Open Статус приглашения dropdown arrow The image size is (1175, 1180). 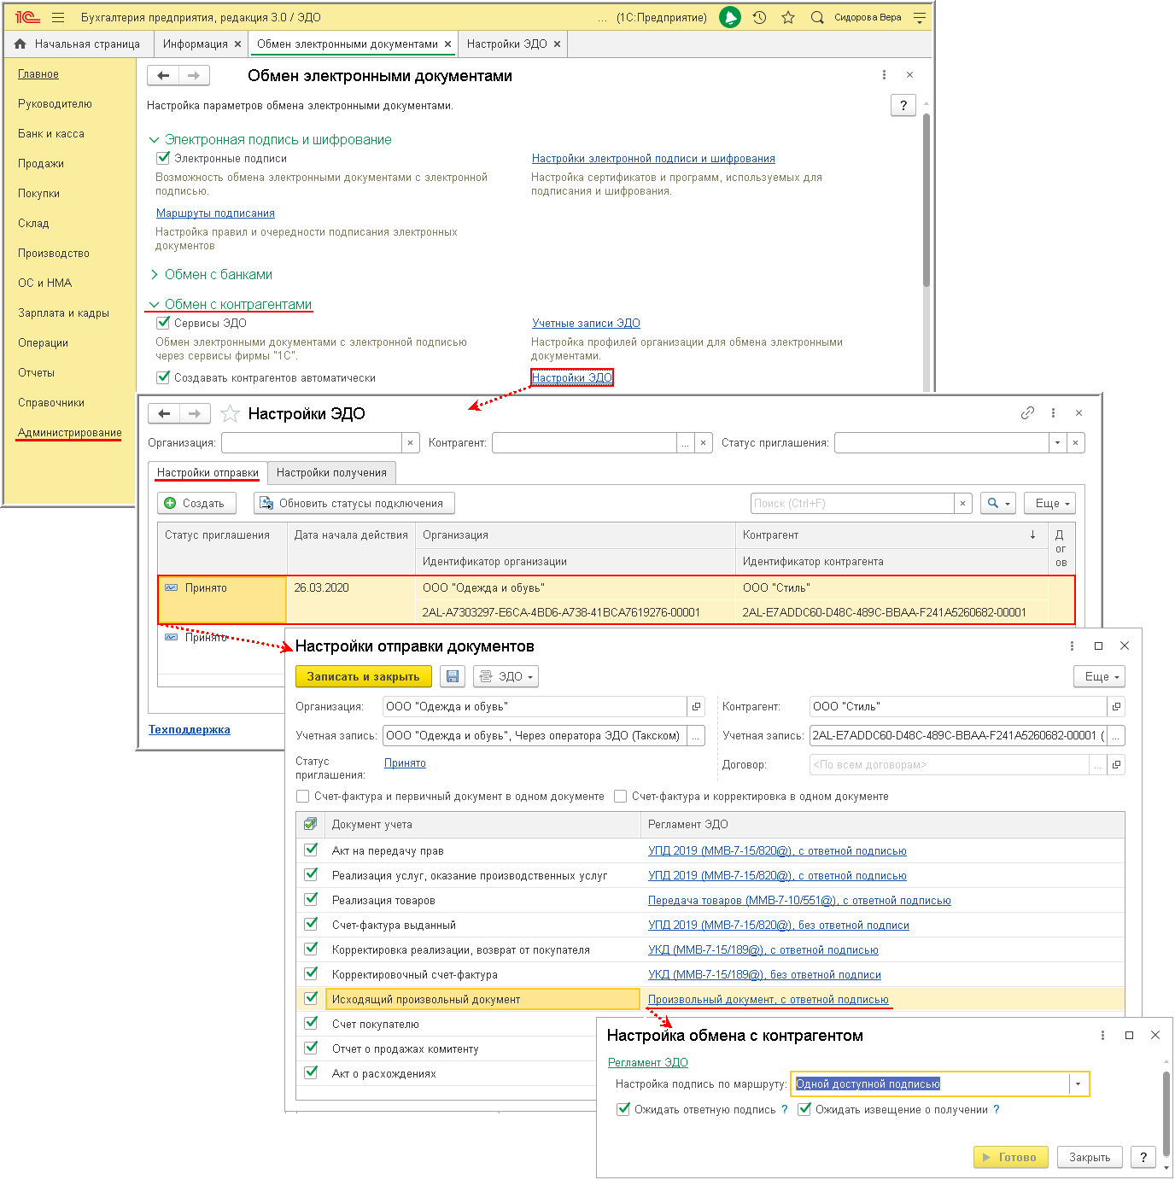[1057, 443]
